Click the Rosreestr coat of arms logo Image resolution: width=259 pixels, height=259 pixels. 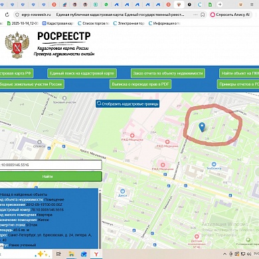(17, 45)
